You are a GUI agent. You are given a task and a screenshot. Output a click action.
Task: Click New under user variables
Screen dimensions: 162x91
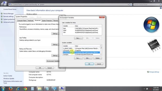coord(78,38)
